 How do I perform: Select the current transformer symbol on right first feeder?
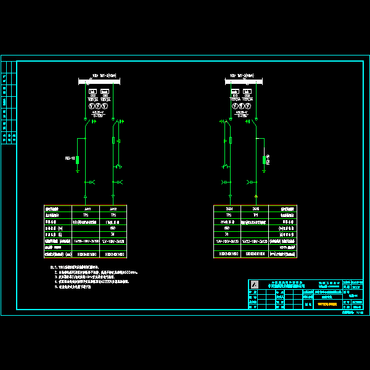tap(226, 182)
